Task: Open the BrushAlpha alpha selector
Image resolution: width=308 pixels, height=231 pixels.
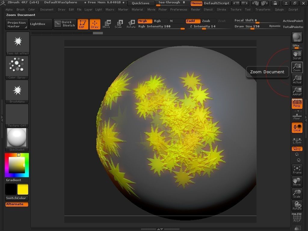Action: [17, 89]
